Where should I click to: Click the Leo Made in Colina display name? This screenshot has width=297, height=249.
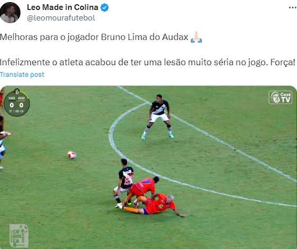coord(63,7)
